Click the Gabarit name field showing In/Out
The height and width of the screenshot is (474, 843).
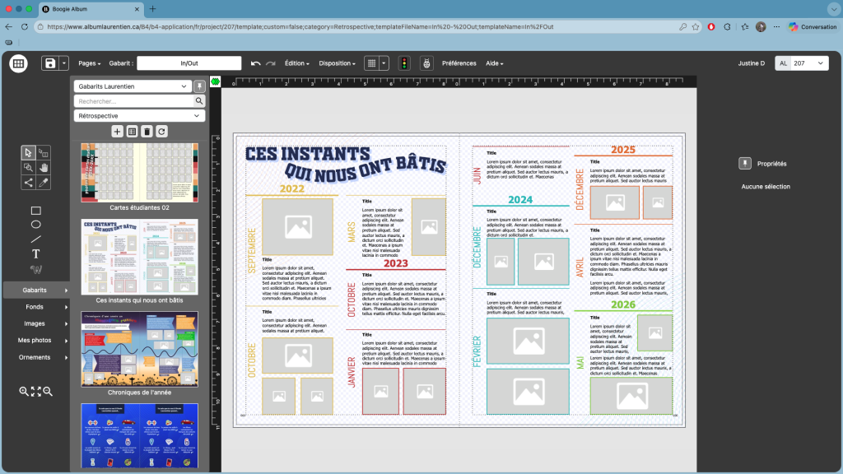click(189, 63)
